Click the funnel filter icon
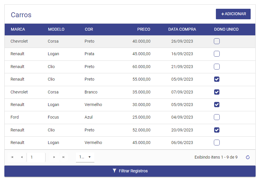 pos(115,171)
